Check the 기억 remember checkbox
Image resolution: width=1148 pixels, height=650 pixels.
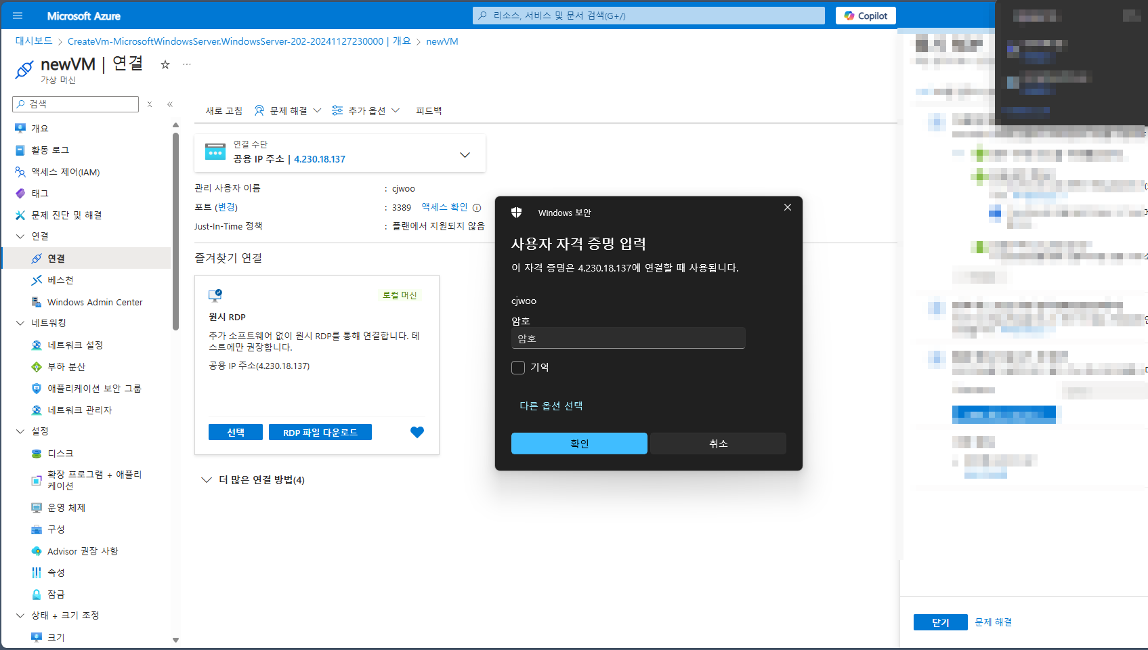tap(518, 367)
